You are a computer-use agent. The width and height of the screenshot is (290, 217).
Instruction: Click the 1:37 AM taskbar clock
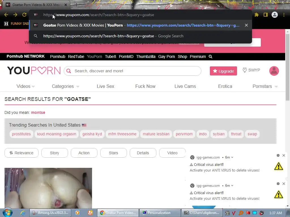point(276,213)
